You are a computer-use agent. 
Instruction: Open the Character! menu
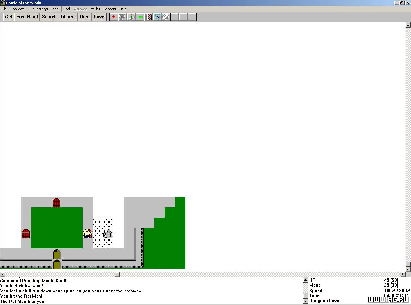[19, 9]
